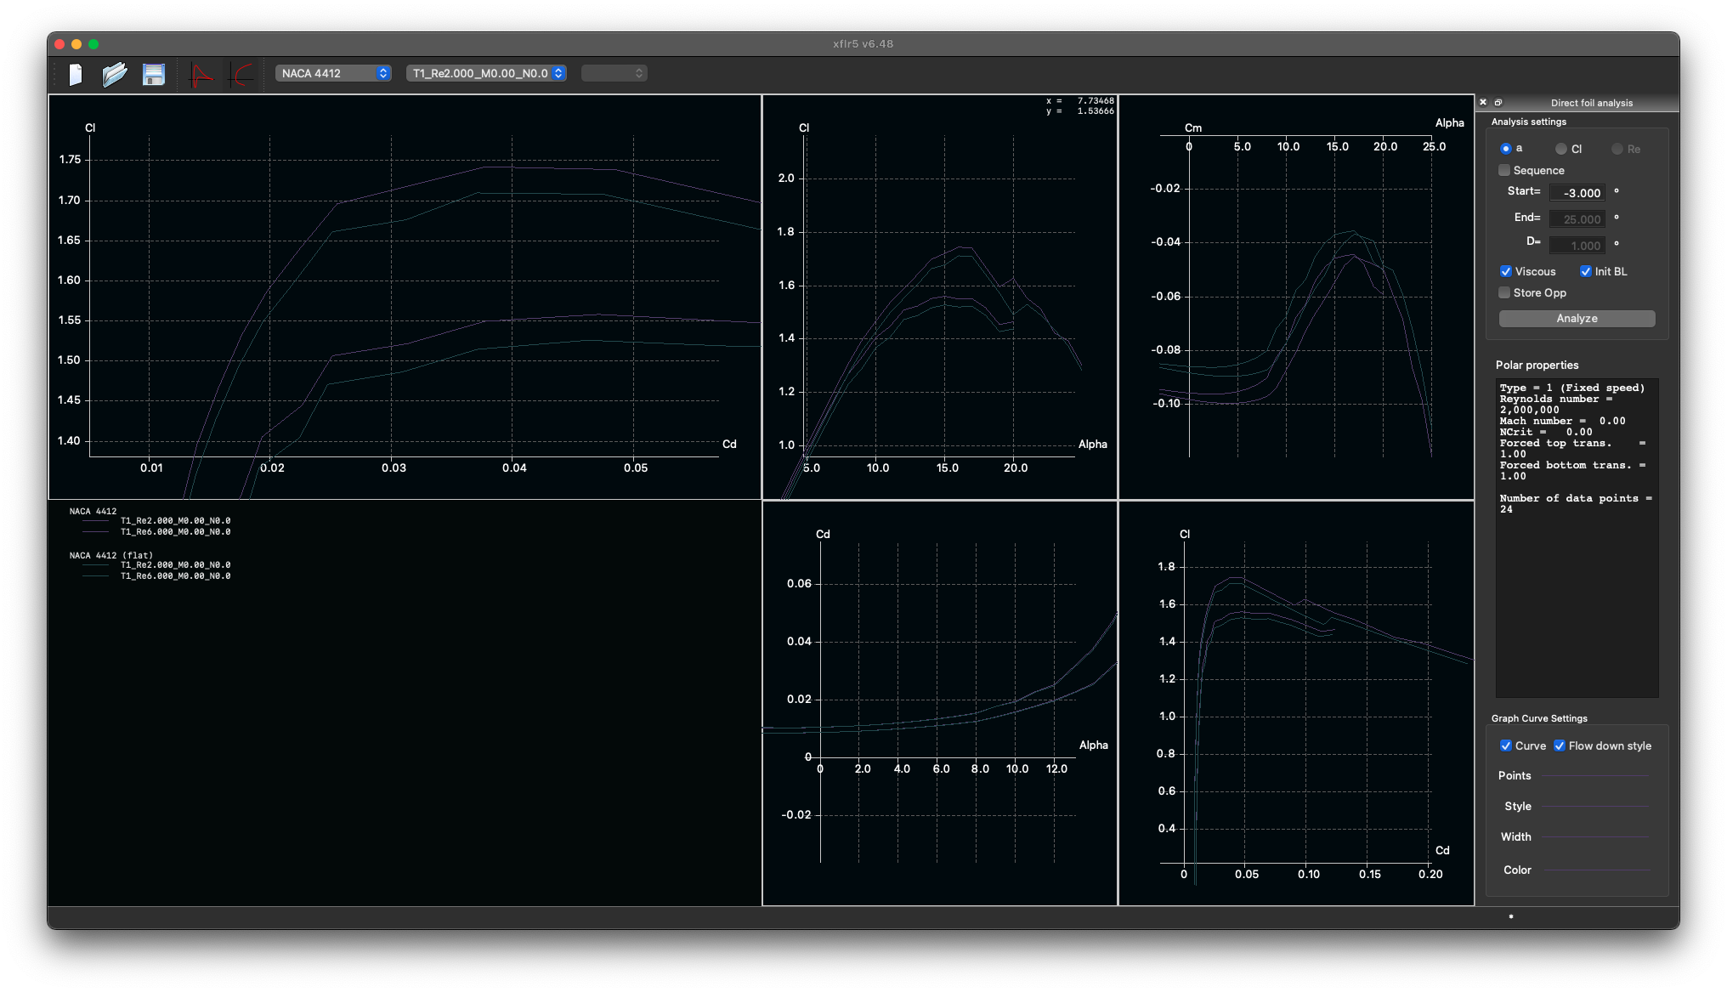This screenshot has height=992, width=1727.
Task: Click the Analyze button
Action: [x=1577, y=318]
